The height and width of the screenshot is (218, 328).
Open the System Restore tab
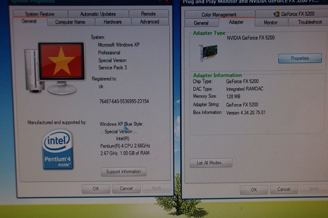pos(39,14)
